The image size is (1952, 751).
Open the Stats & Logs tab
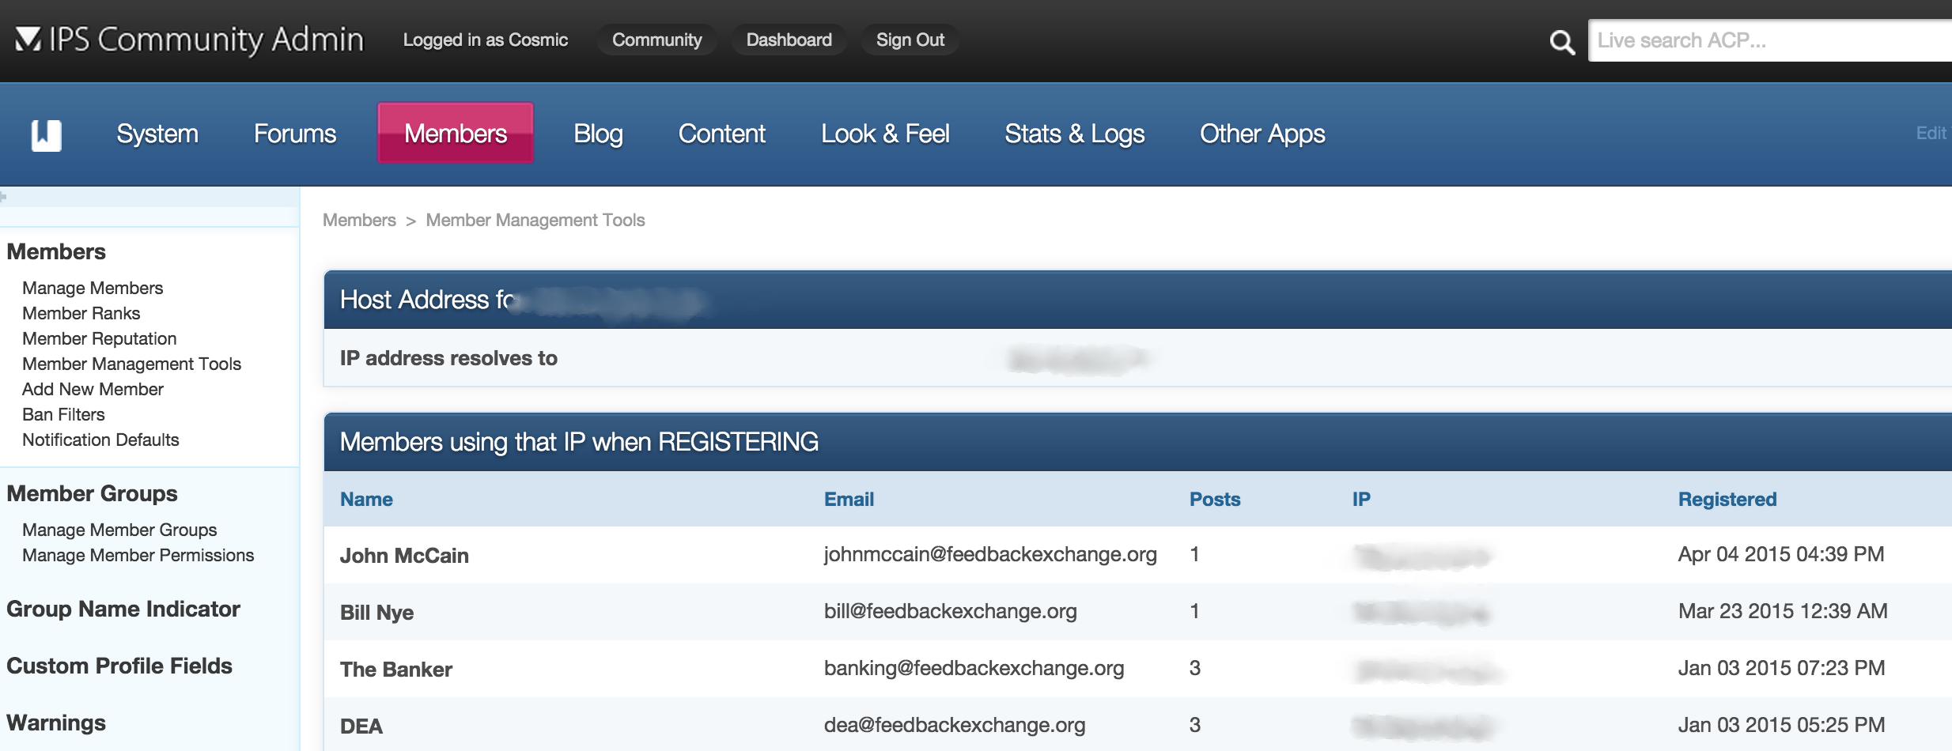click(1074, 134)
